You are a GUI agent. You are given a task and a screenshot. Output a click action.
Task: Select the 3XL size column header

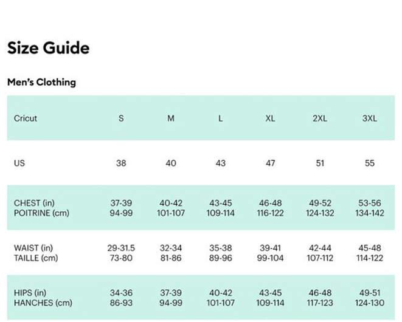pos(369,118)
